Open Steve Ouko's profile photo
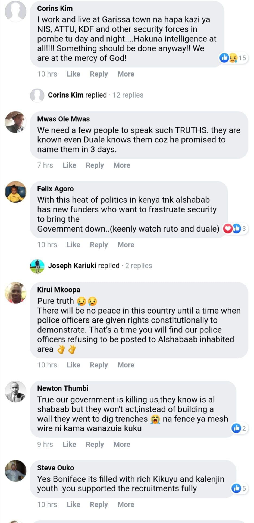The image size is (254, 523). pos(15,471)
